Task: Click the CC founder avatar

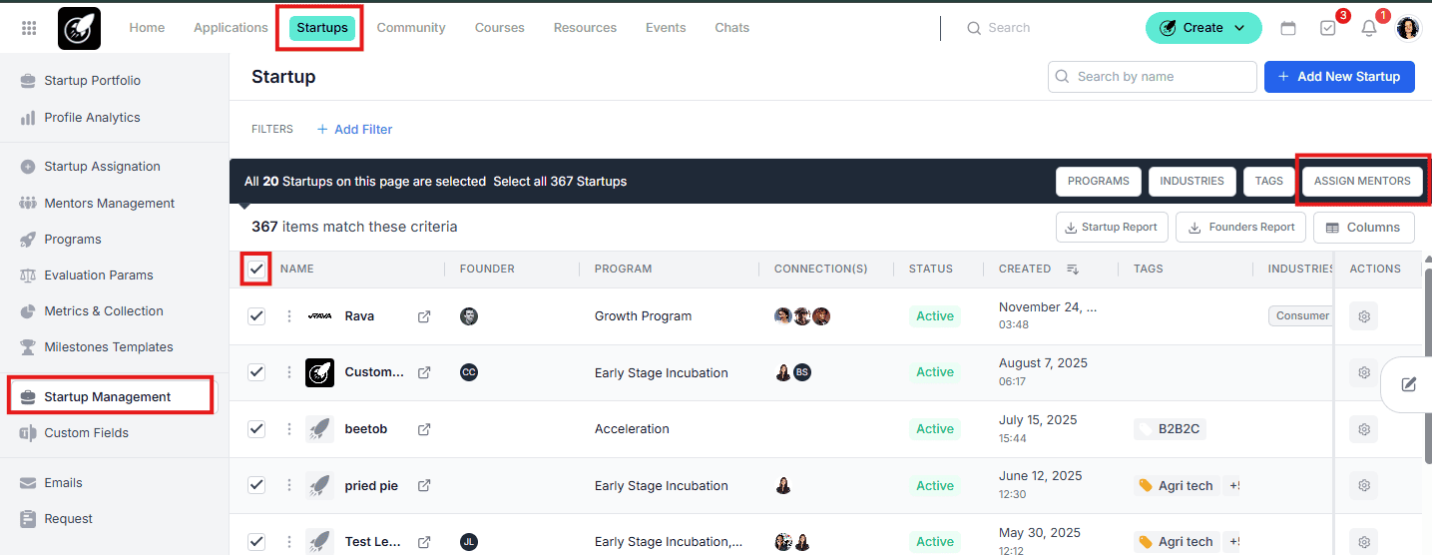Action: point(469,372)
